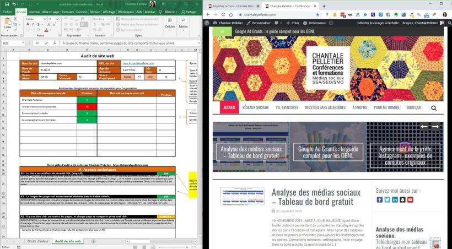Open the font color dropdown arrow

click(51, 30)
